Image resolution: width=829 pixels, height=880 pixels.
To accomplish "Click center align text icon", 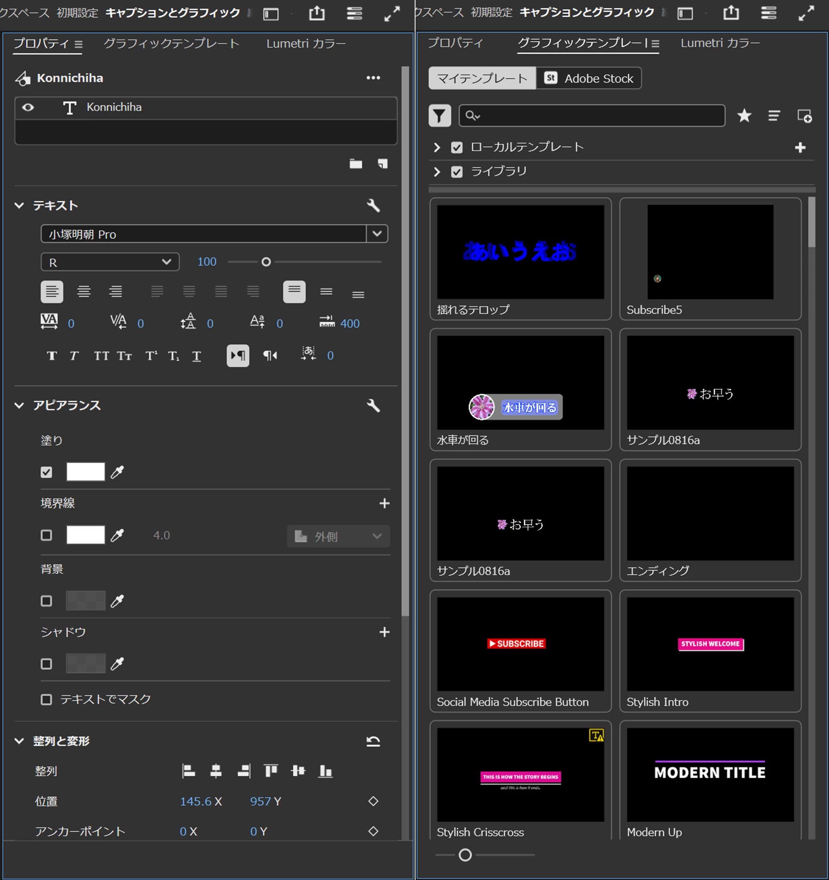I will coord(84,292).
